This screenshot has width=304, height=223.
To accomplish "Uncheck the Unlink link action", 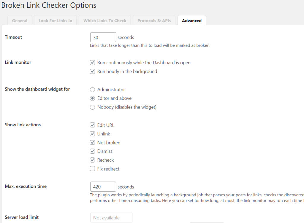I will coord(93,134).
